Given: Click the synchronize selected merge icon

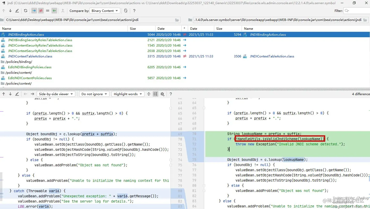Looking at the screenshot, I should [63, 11].
